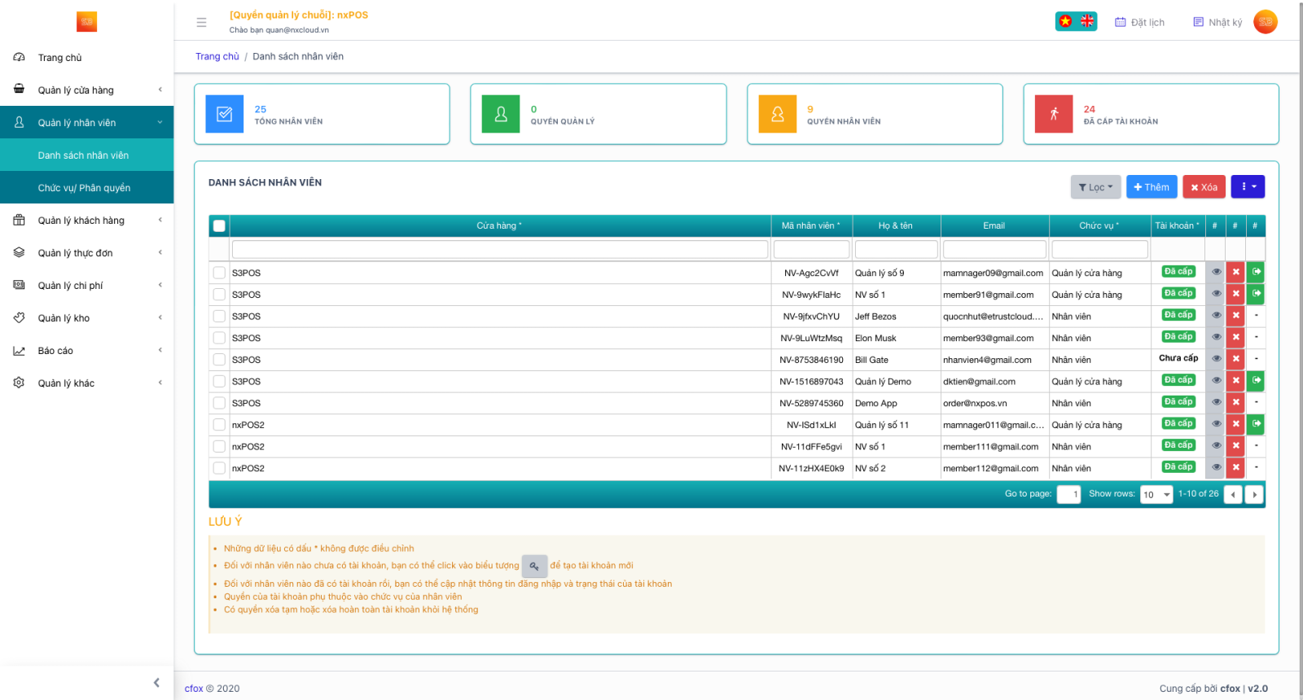Open the Lọc filter dropdown
1303x700 pixels.
(x=1095, y=187)
